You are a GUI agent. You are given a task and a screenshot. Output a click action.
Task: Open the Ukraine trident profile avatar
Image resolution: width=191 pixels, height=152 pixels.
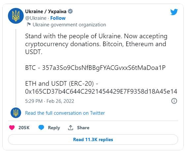pyautogui.click(x=16, y=16)
